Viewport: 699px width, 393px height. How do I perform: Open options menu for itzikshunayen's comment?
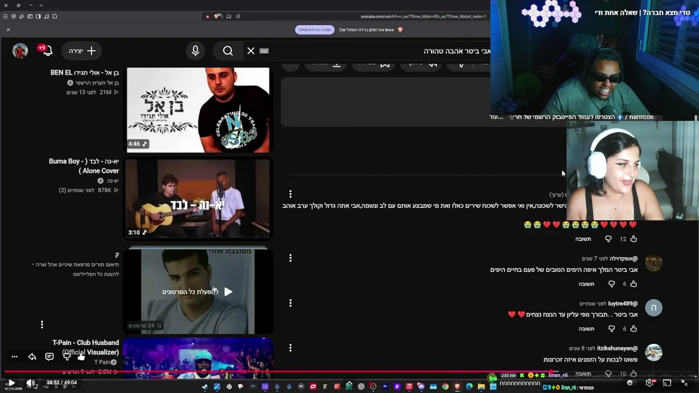pos(291,348)
